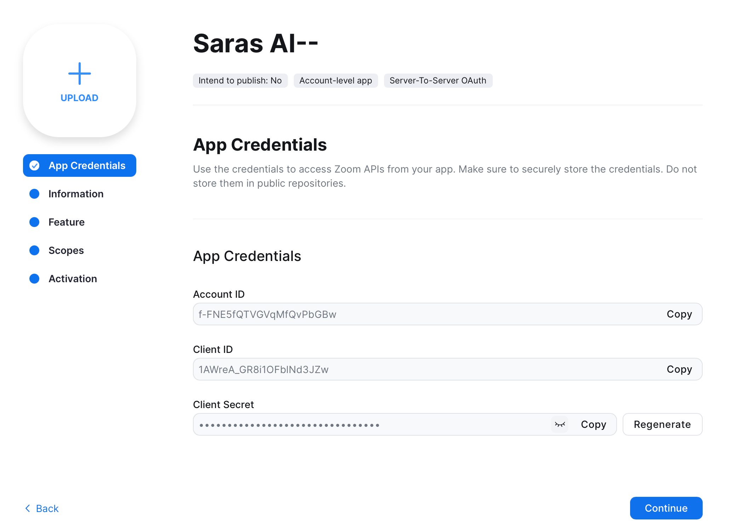Click the blue dot next to Feature

[34, 222]
